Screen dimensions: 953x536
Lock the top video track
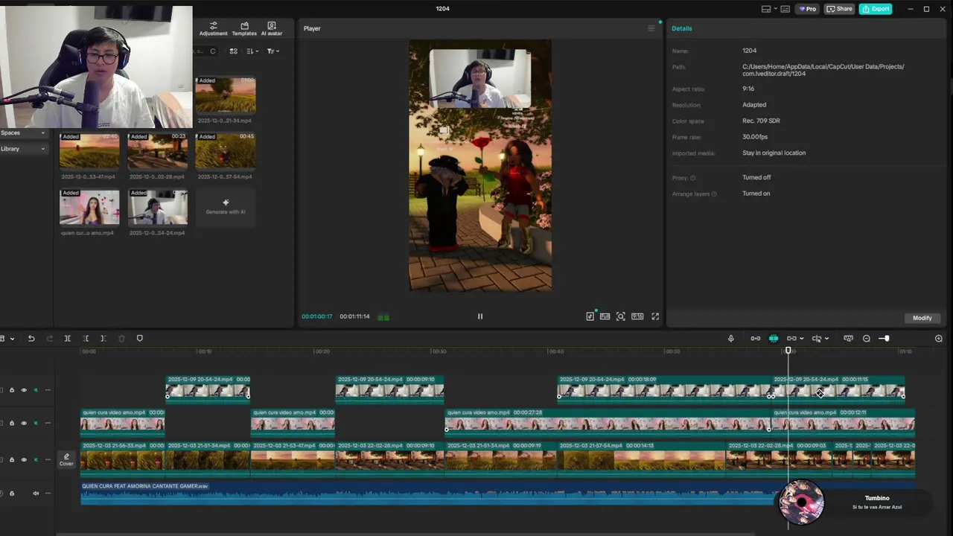(11, 390)
